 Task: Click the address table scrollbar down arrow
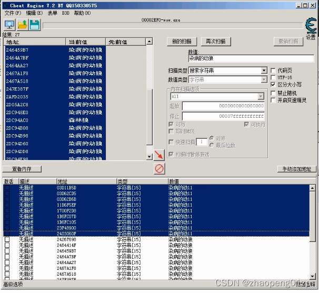[312, 276]
